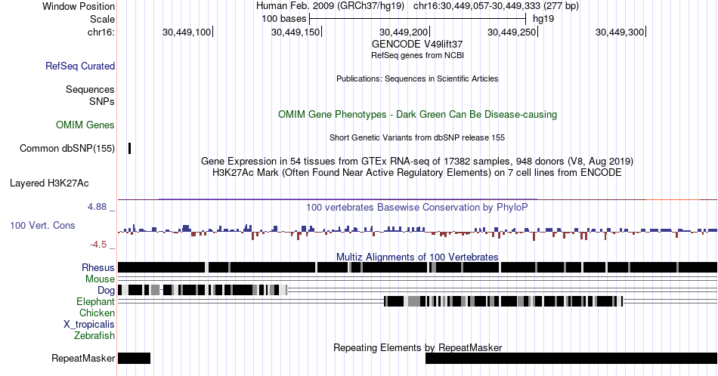718x376 pixels.
Task: Click the dbSNP variant mark on the Common dbSNP(155) row
Action: click(129, 148)
